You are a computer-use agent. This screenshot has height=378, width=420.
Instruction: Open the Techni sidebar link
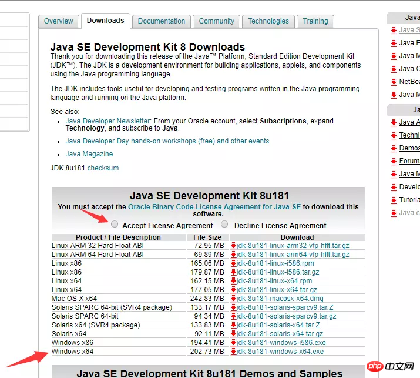pos(409,135)
